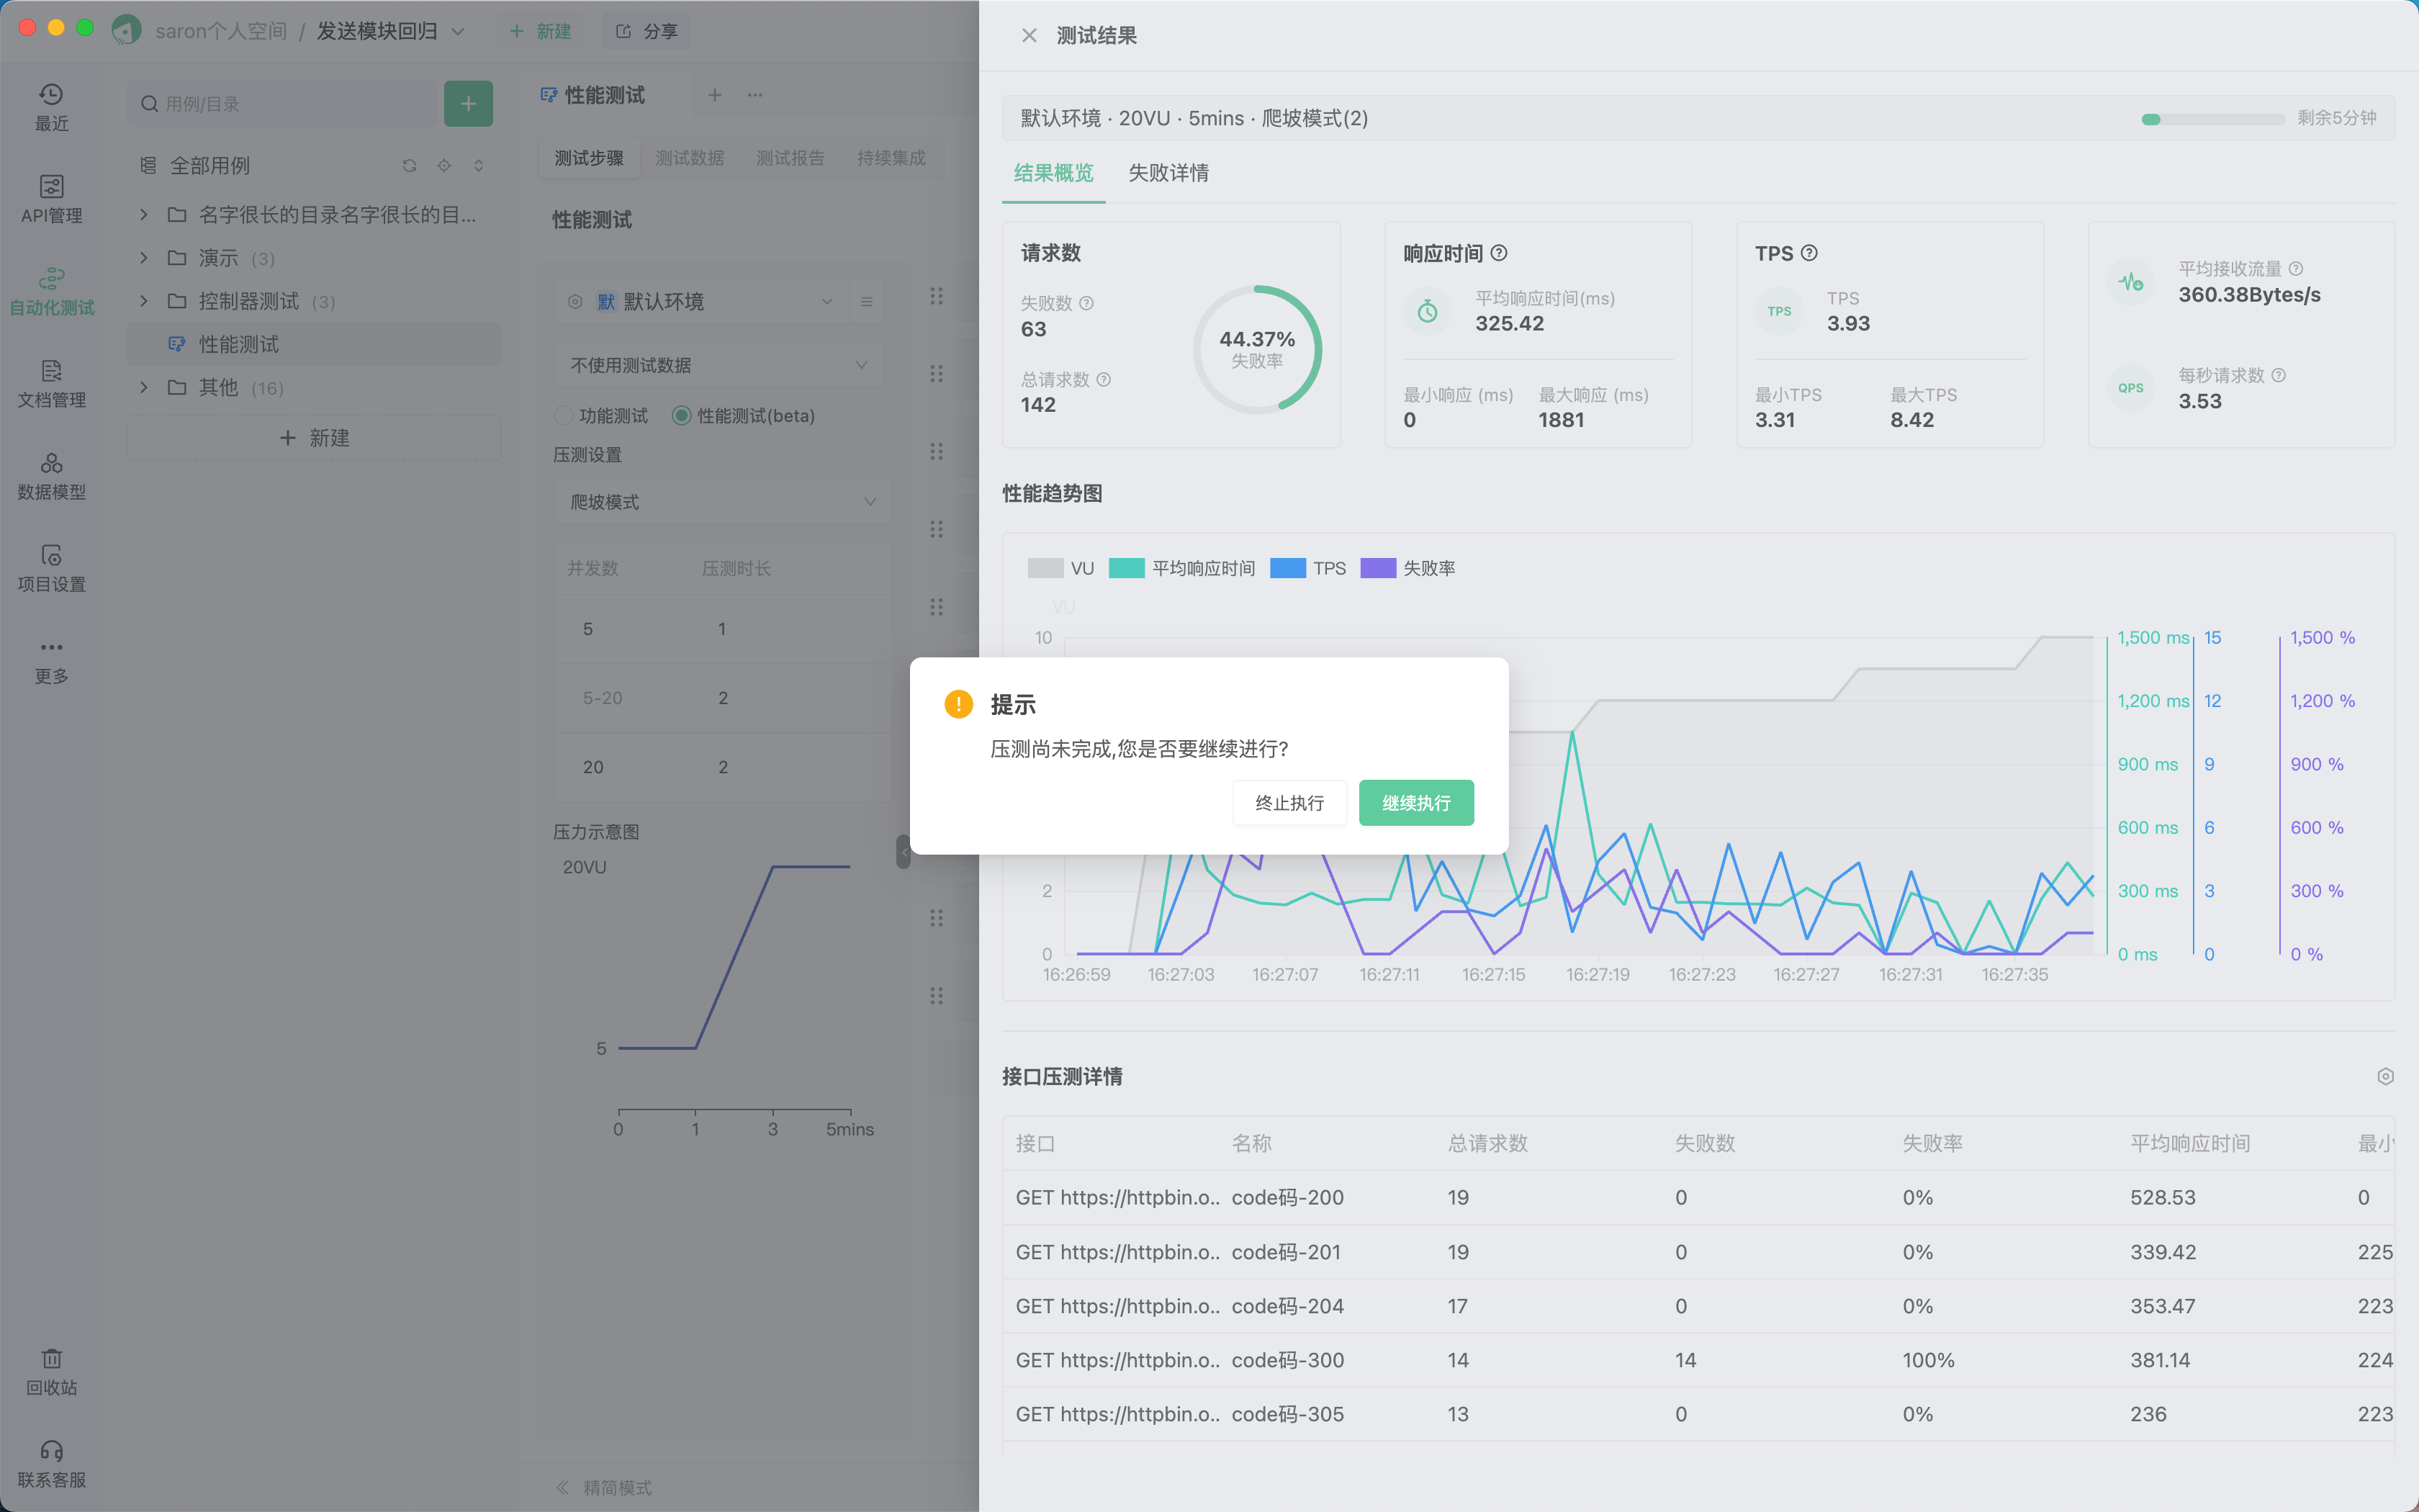
Task: Click help icon next to 失败数
Action: tap(1086, 303)
